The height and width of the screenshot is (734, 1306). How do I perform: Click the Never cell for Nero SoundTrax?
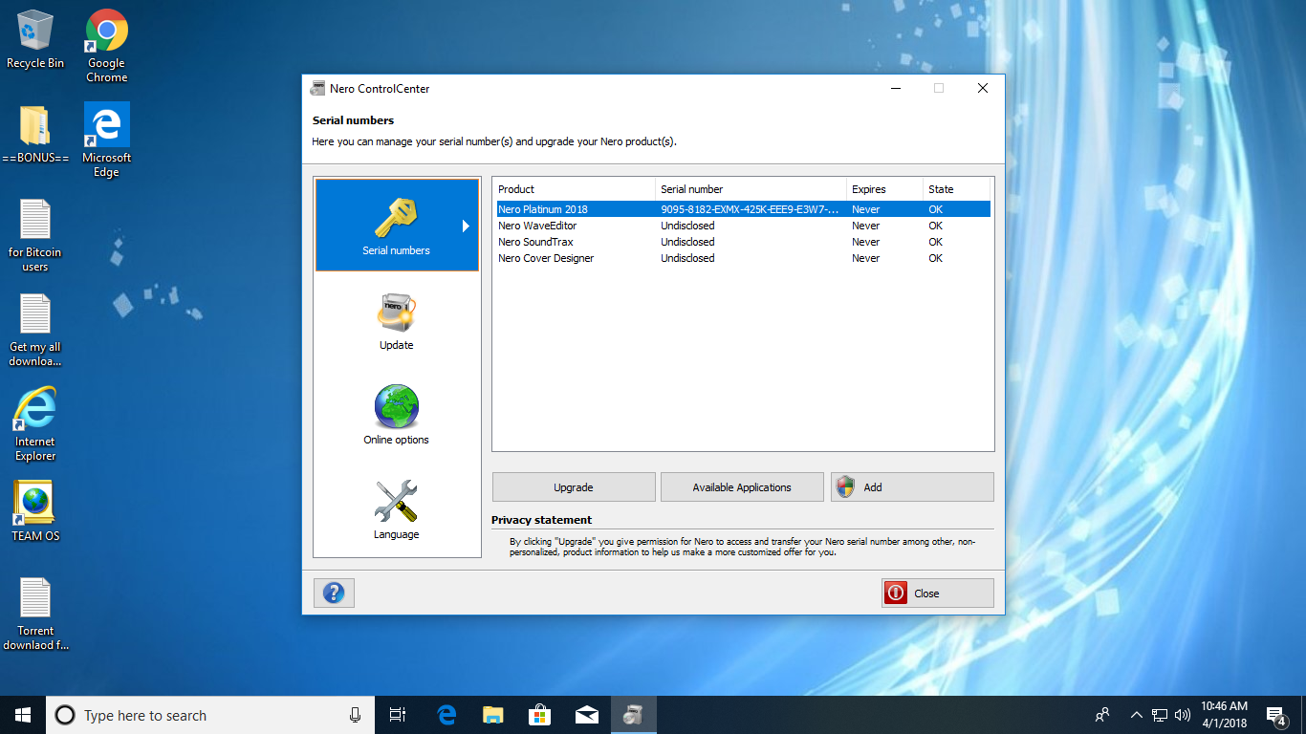click(x=865, y=242)
